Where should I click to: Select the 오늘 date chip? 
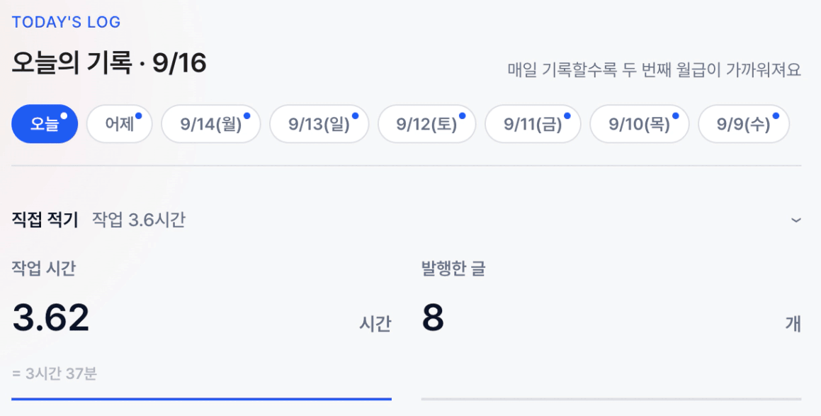(45, 123)
